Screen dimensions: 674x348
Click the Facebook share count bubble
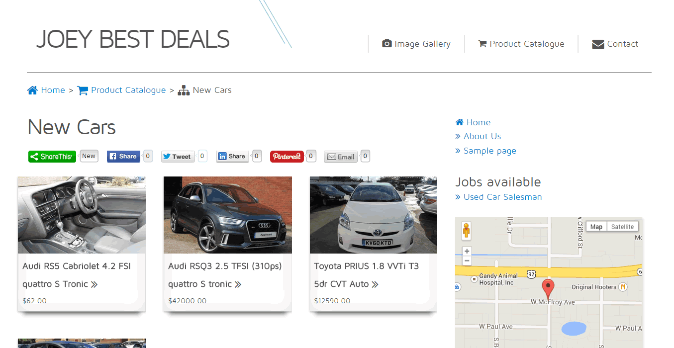(148, 156)
